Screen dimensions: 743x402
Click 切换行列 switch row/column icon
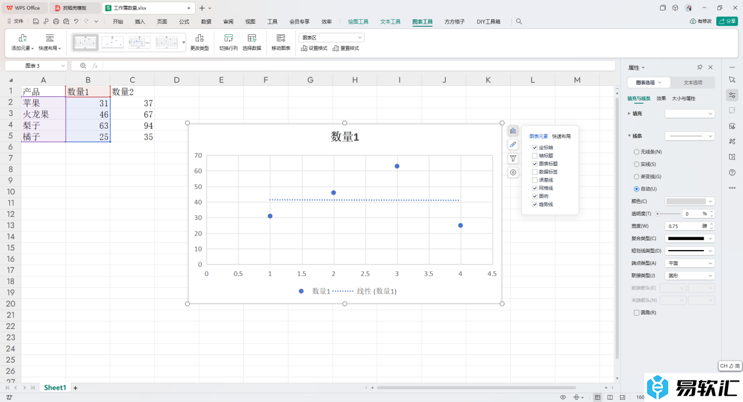click(228, 38)
